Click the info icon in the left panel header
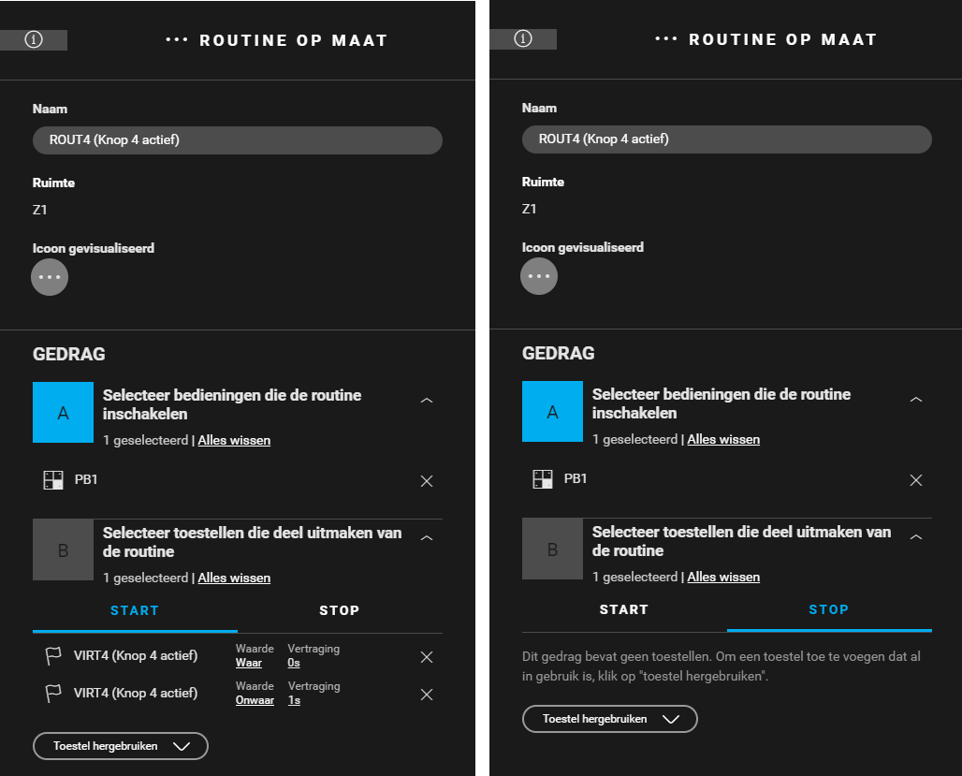962x776 pixels. pos(33,40)
